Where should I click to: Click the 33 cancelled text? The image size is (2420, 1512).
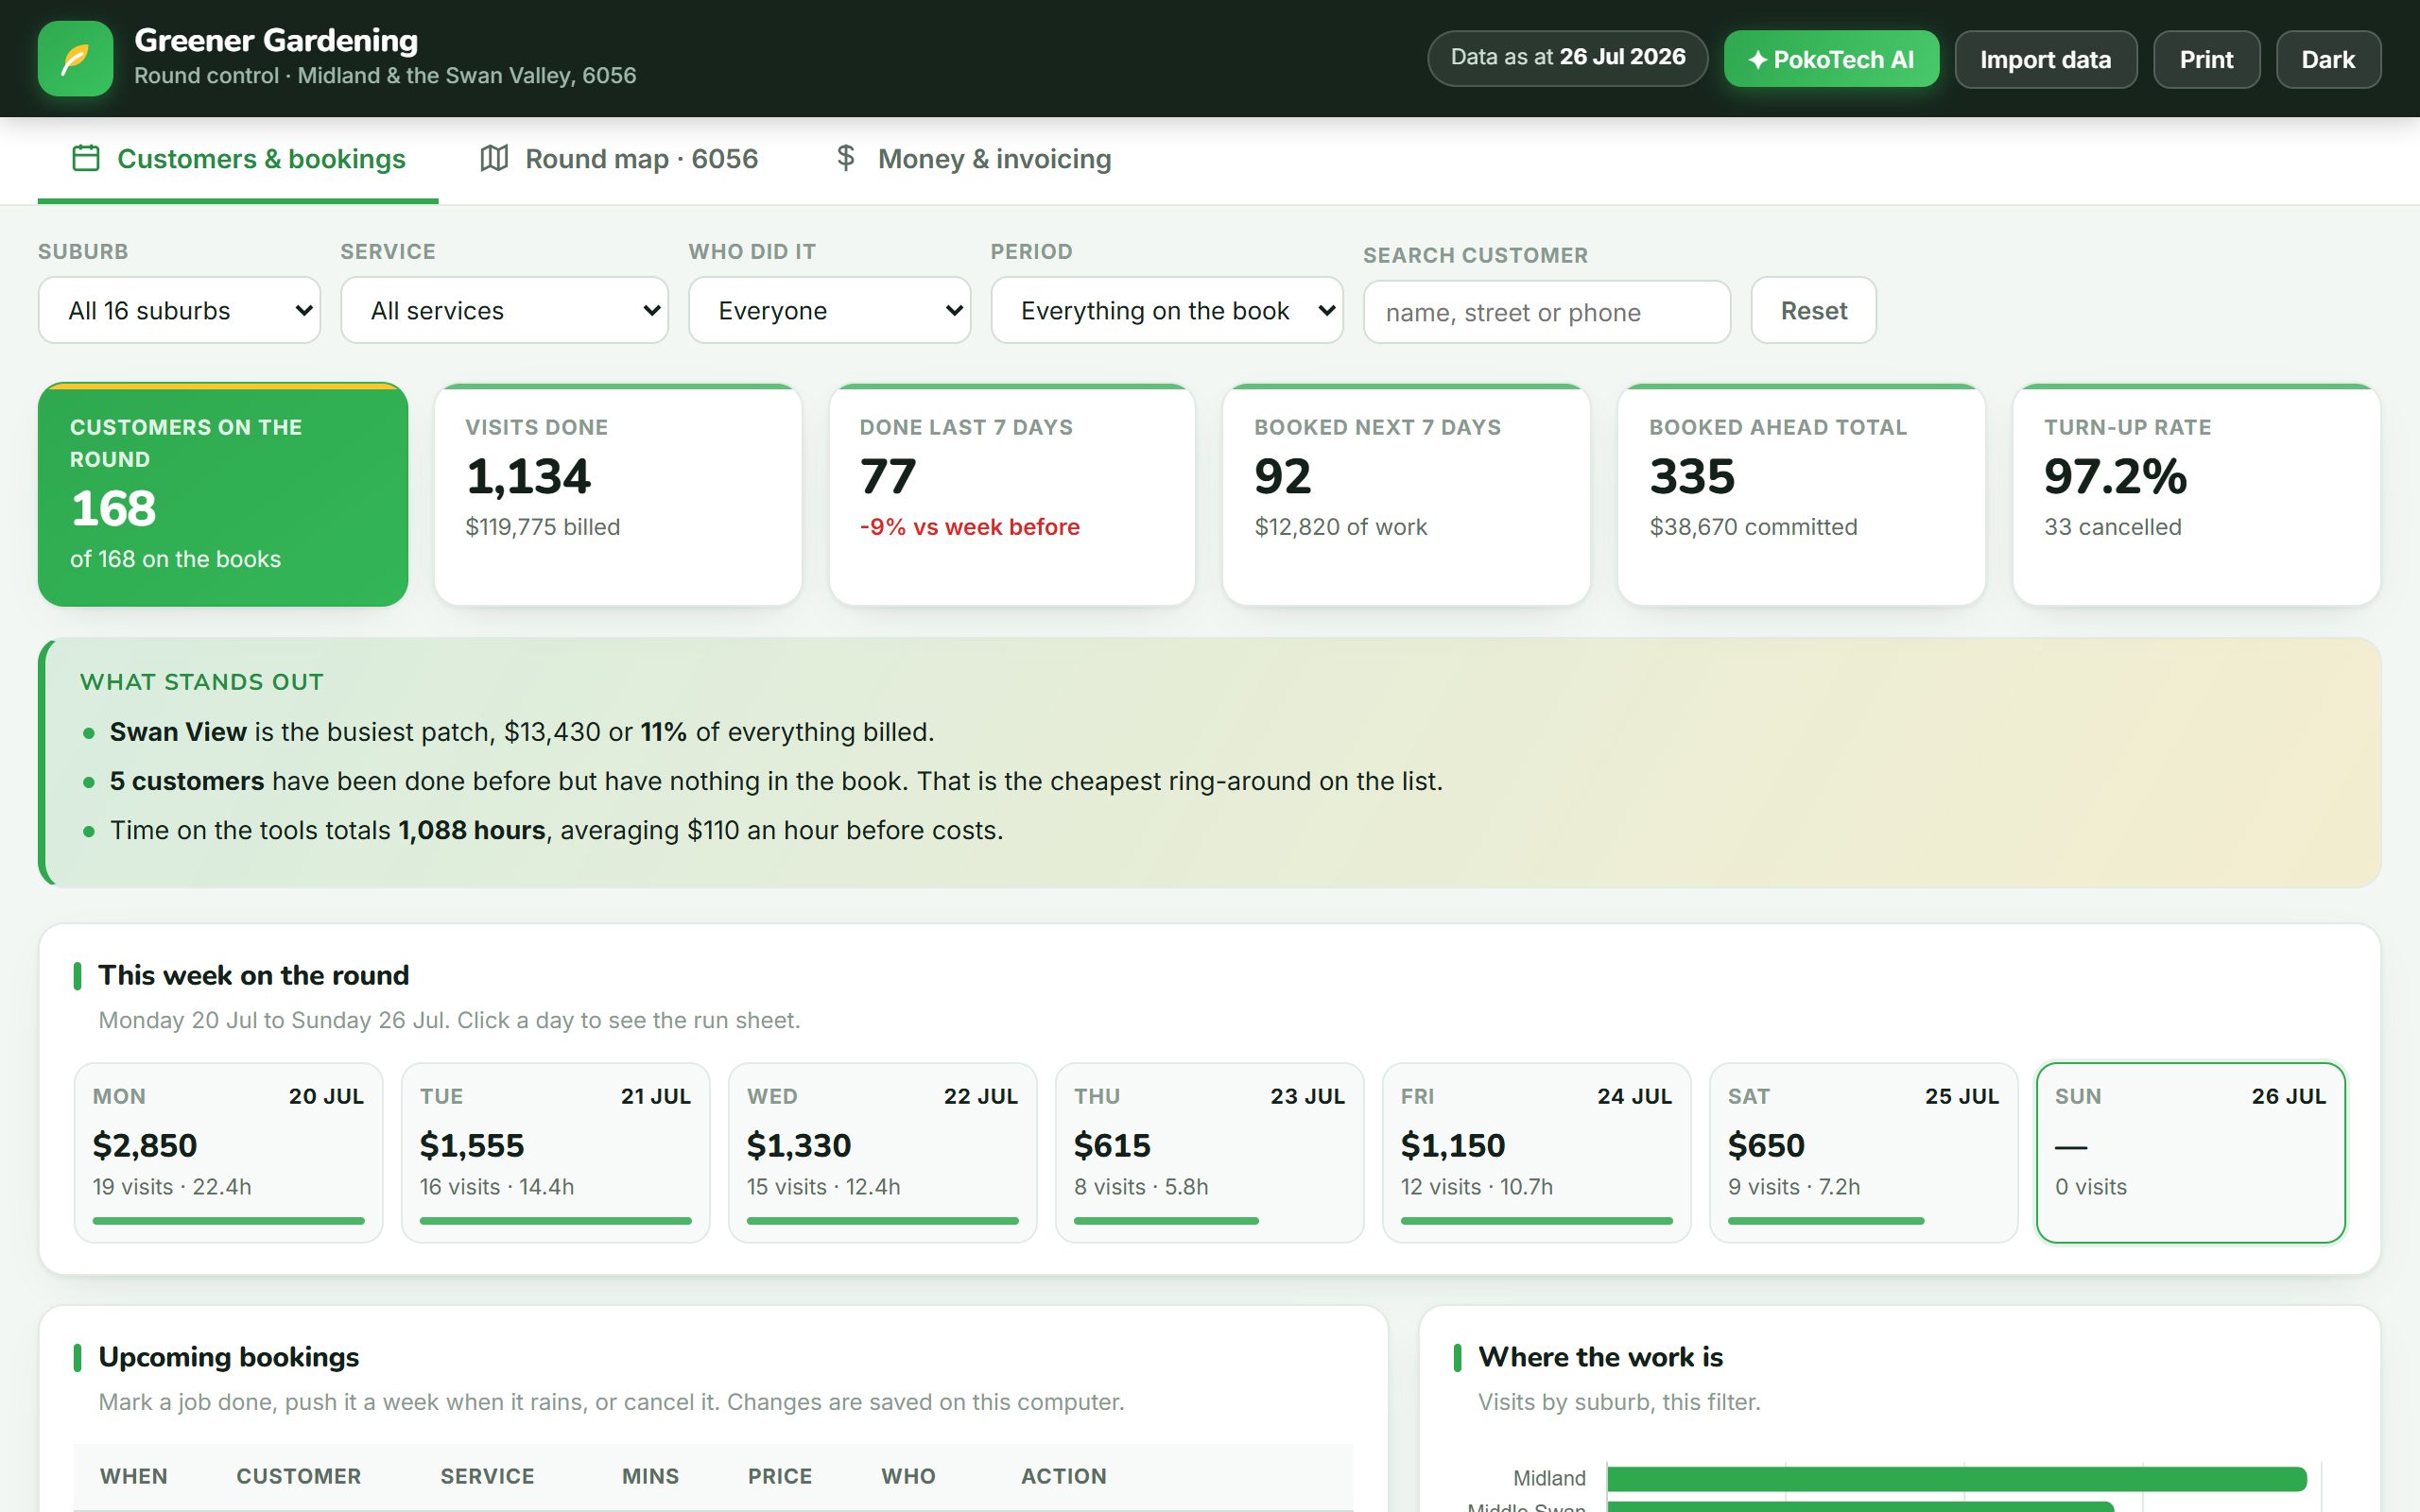tap(2112, 527)
